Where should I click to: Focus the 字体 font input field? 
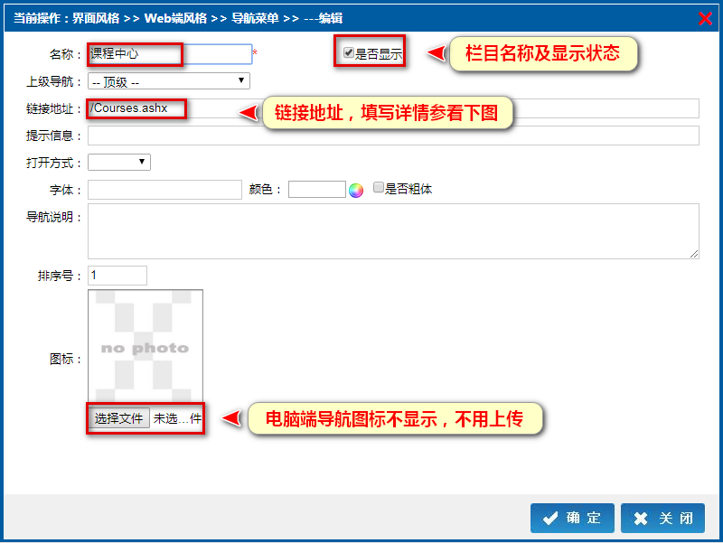point(164,190)
